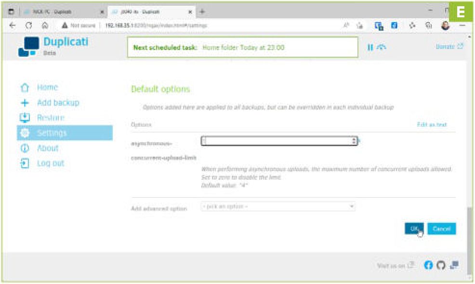Click Log out in the sidebar
Screen dimensions: 475x284
pyautogui.click(x=51, y=163)
